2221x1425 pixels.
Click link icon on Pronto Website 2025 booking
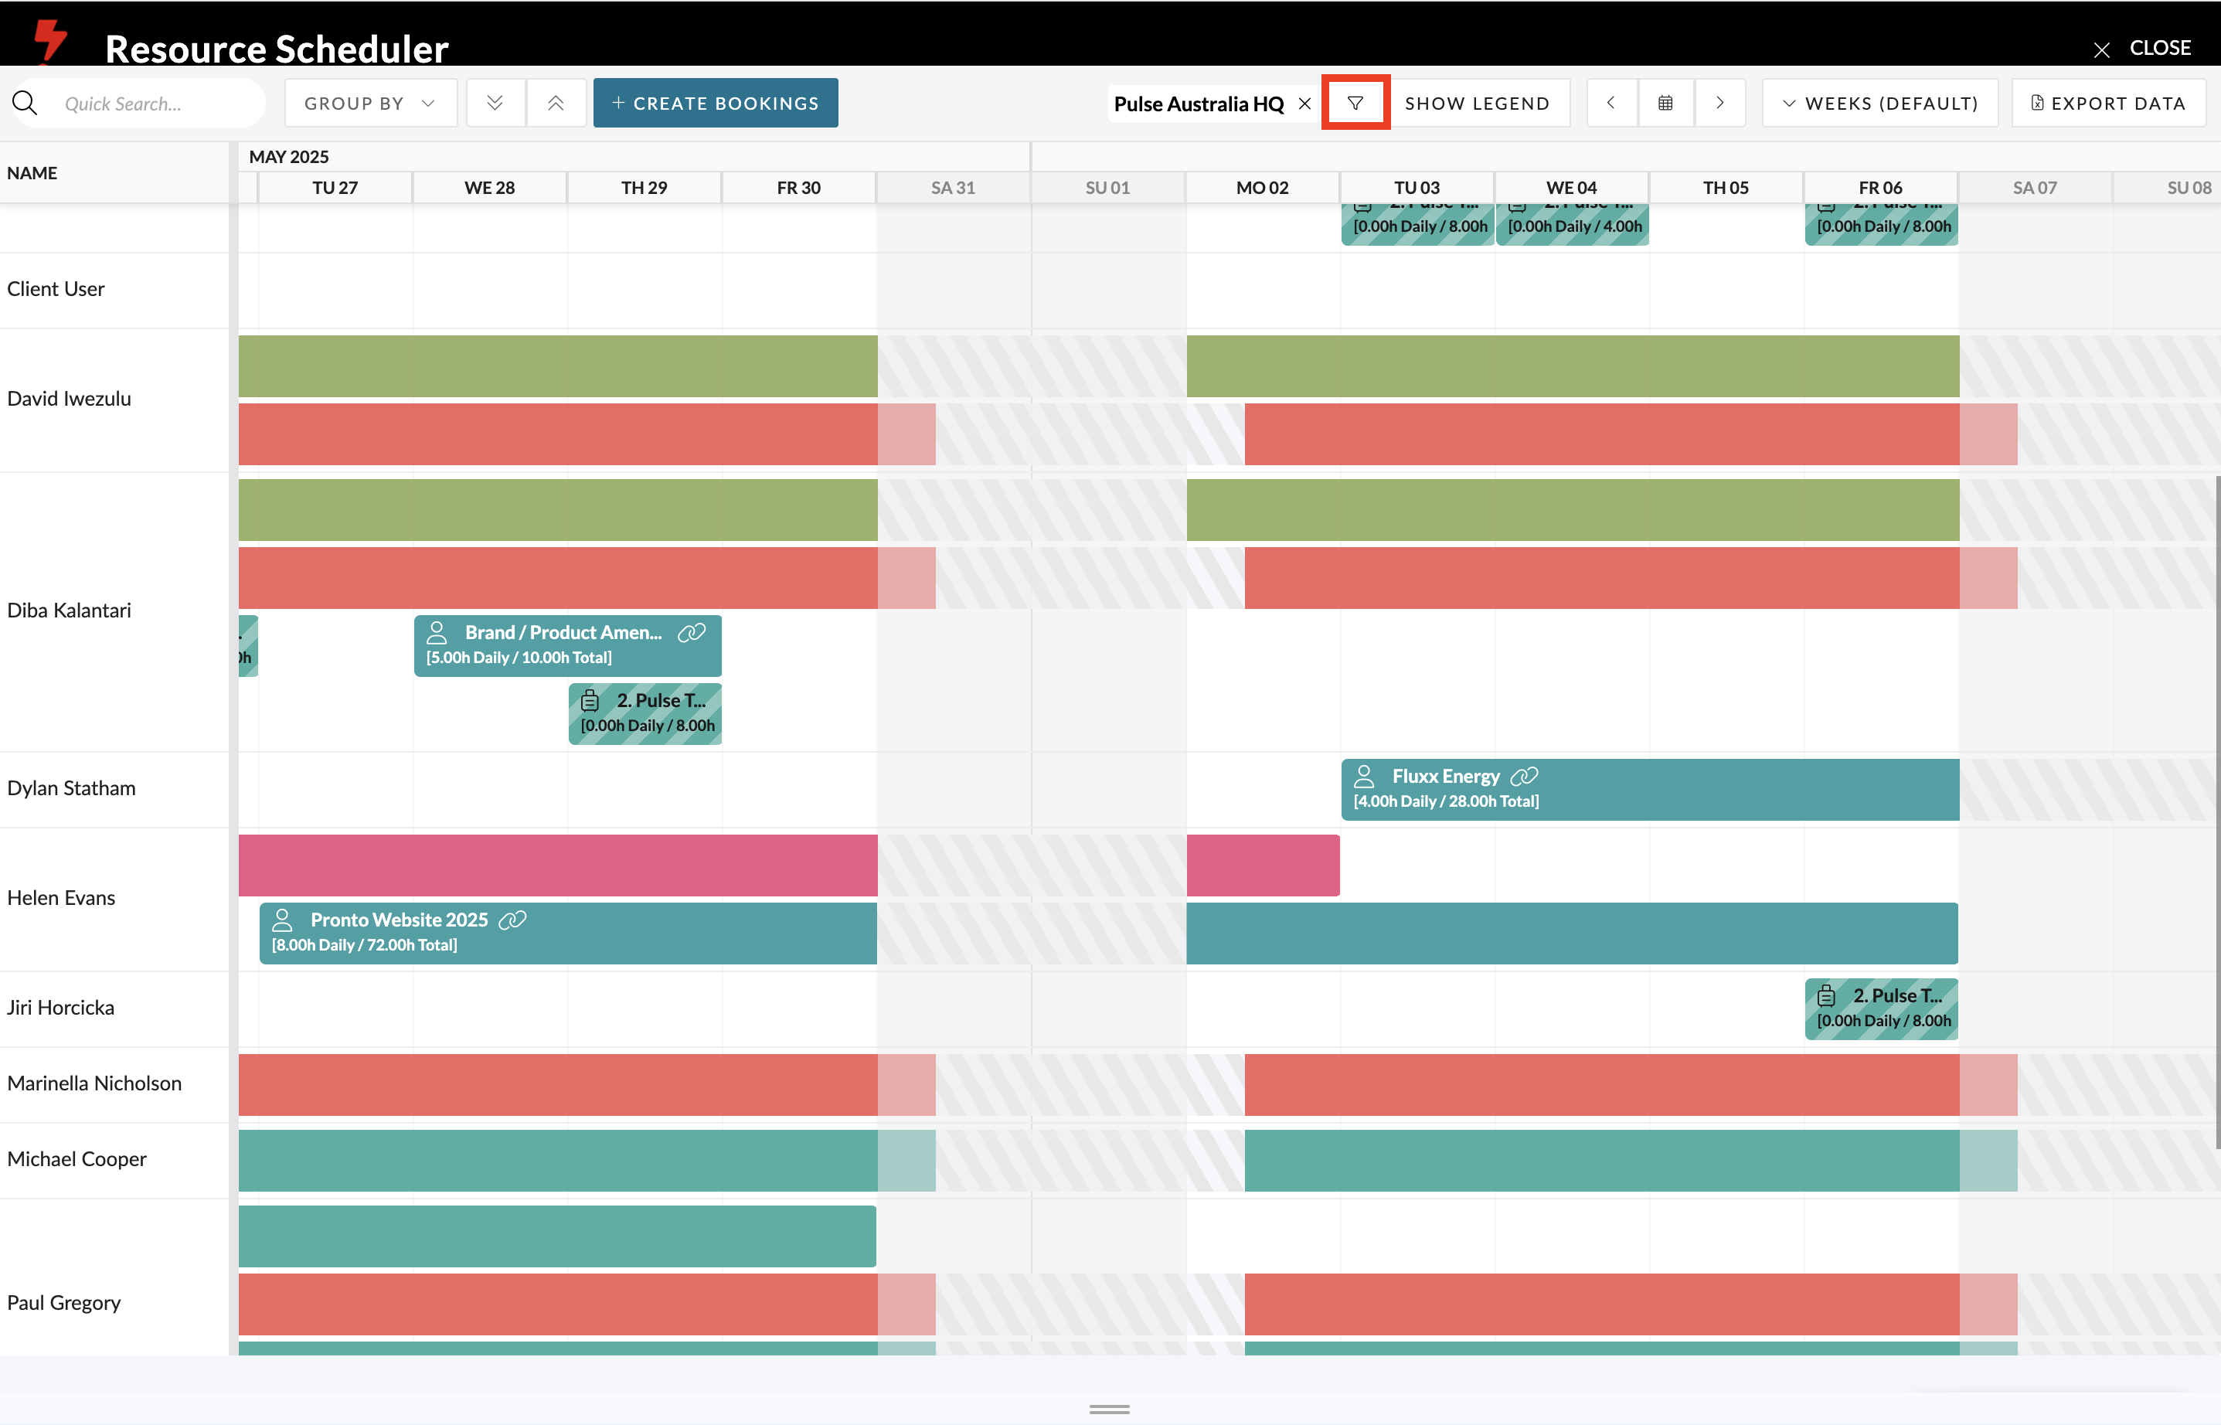coord(512,919)
